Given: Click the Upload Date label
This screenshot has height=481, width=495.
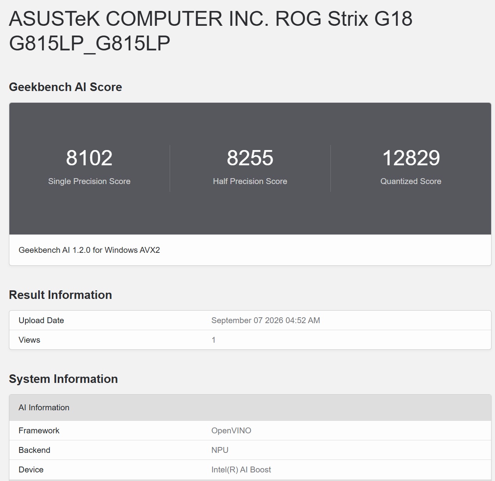Looking at the screenshot, I should tap(41, 320).
